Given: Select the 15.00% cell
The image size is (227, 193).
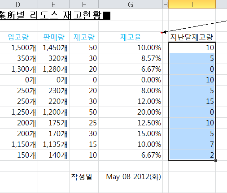Looking at the screenshot, I should 131,134.
